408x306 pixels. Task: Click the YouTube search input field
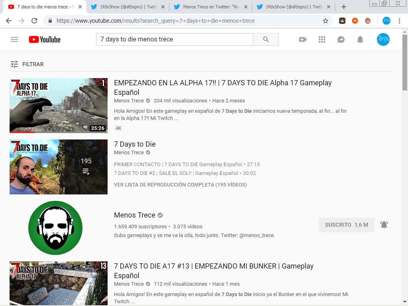[175, 39]
